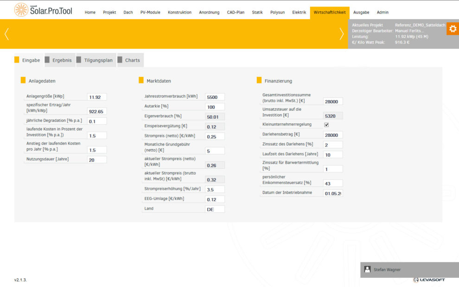Screen dimensions: 459x287
Task: Open the PV-Module menu
Action: (150, 13)
